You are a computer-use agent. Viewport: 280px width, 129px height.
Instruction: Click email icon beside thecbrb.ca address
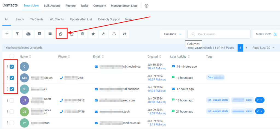pyautogui.click(x=96, y=67)
